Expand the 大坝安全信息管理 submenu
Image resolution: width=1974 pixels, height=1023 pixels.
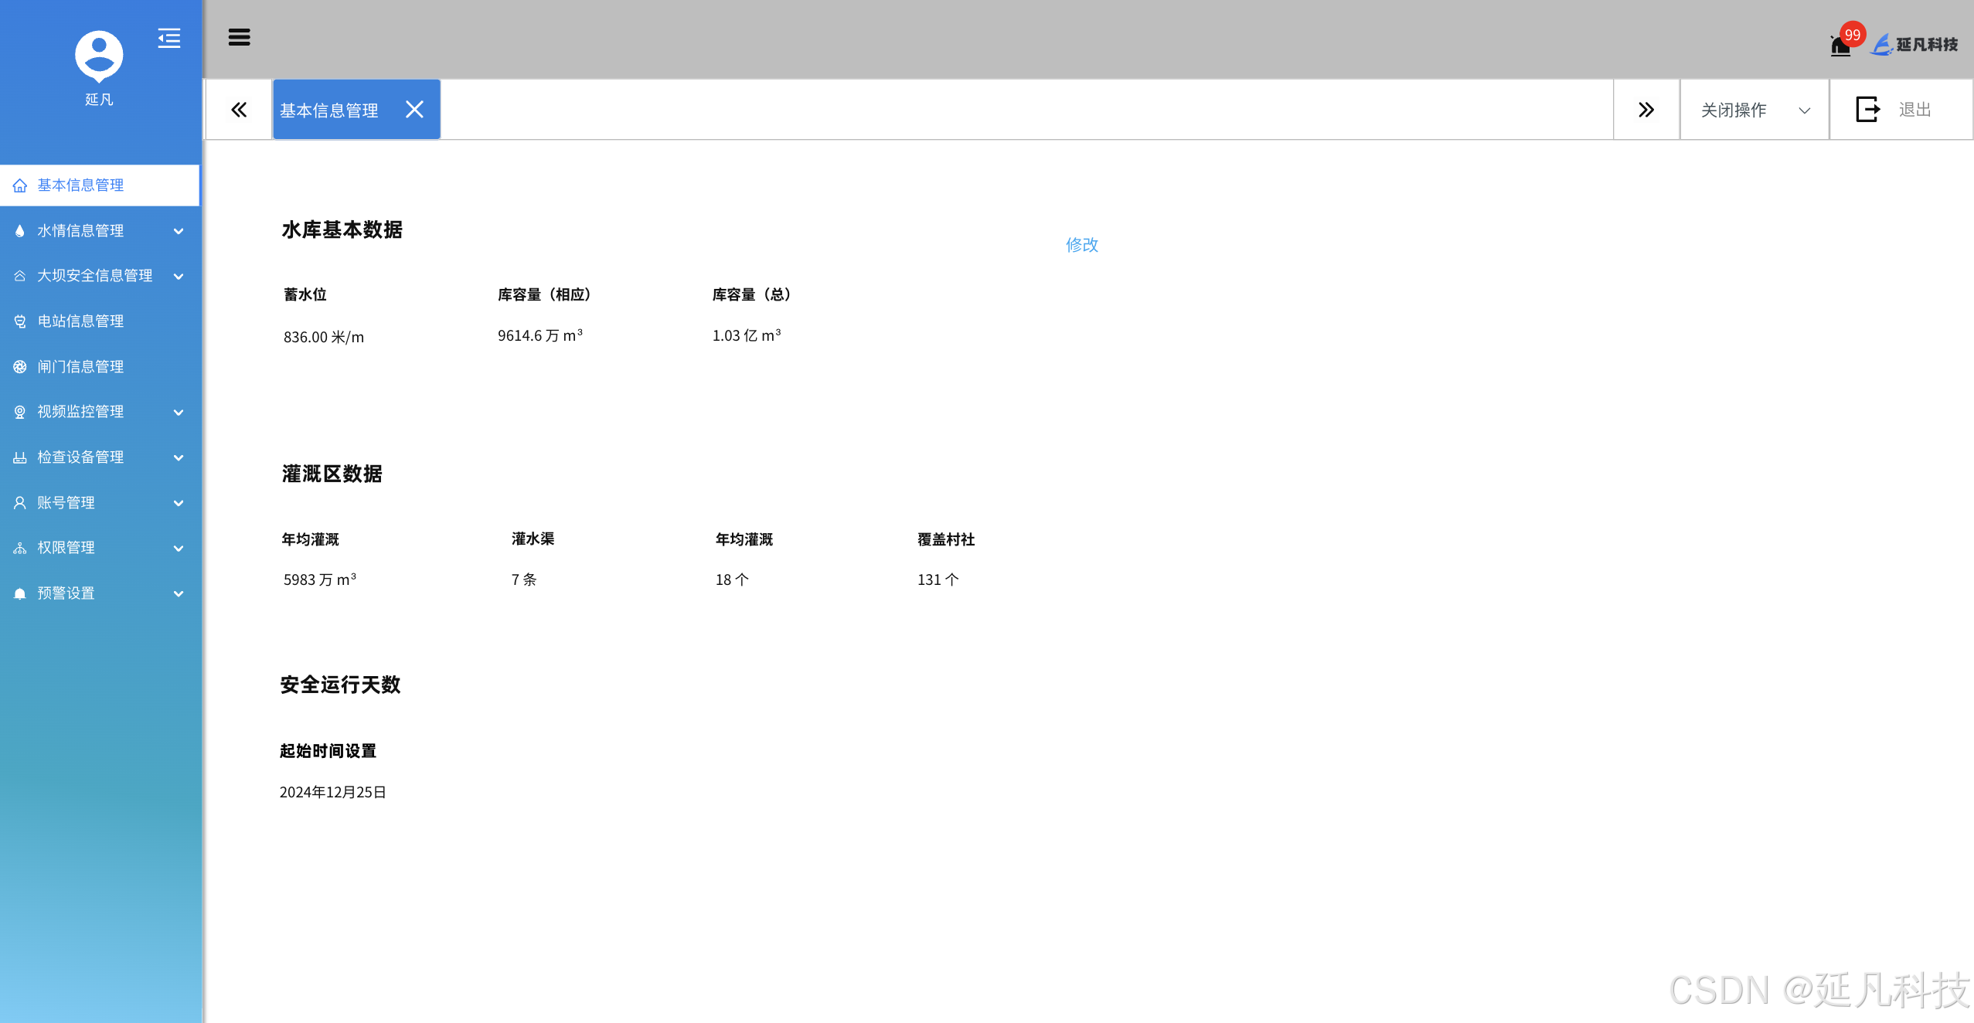[94, 276]
